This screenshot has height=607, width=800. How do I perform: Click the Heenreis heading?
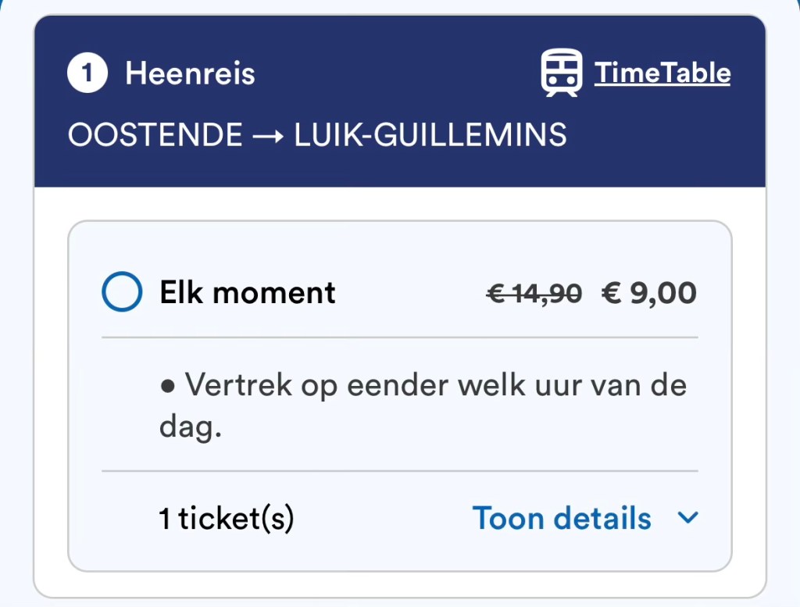[190, 73]
